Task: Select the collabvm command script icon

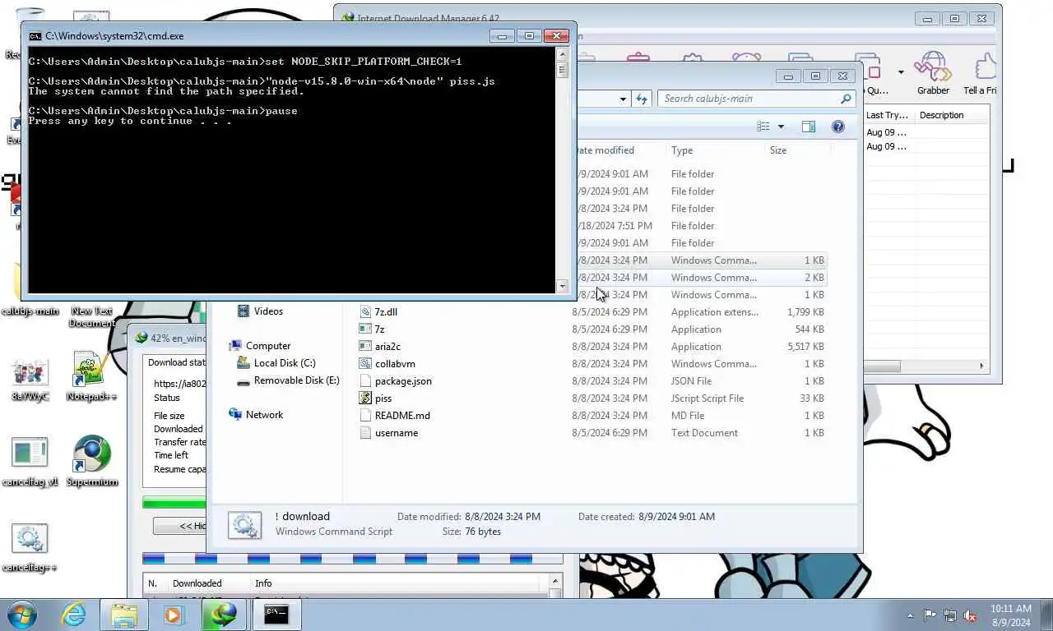Action: (x=366, y=364)
